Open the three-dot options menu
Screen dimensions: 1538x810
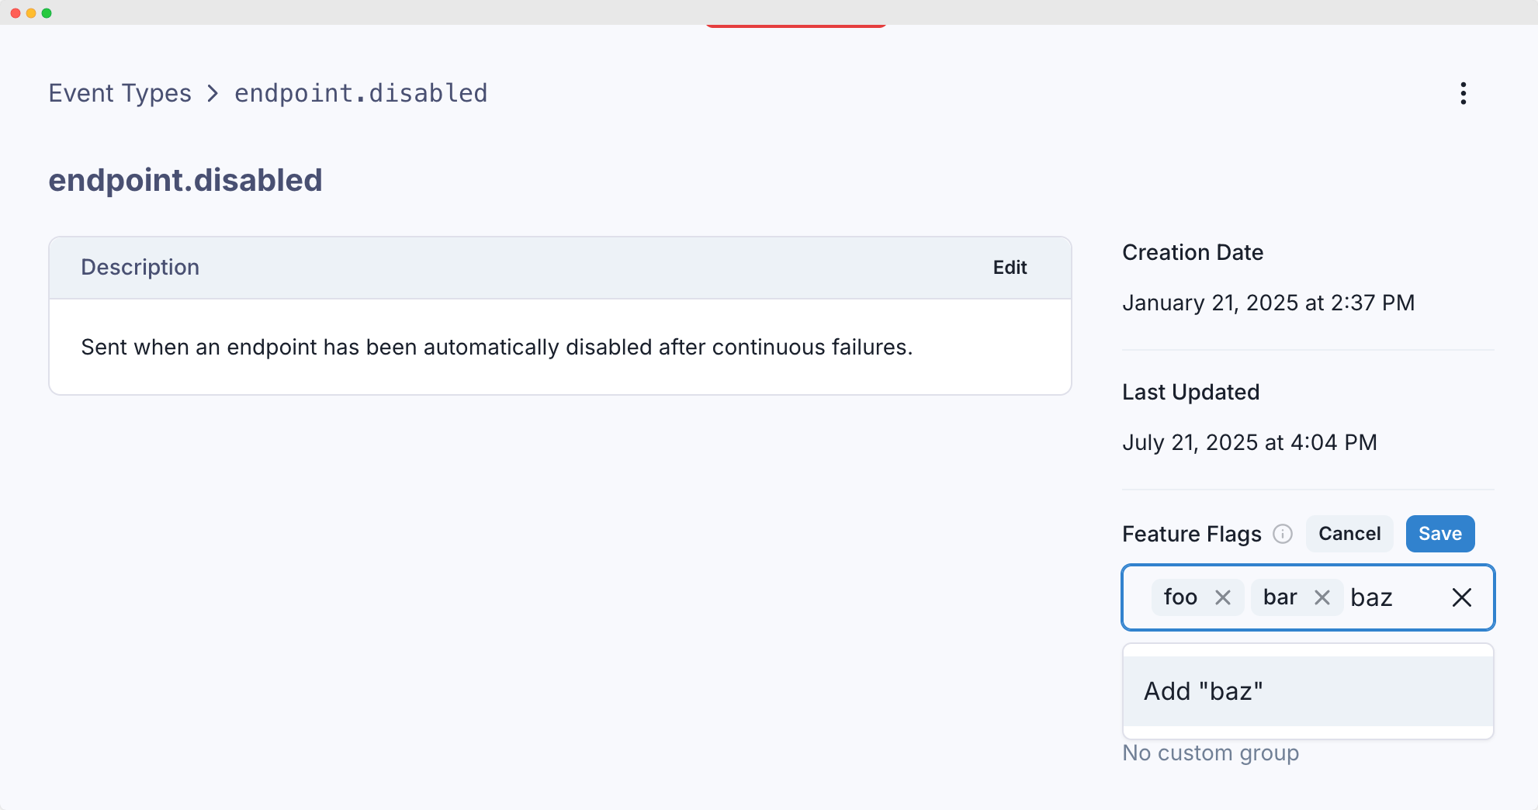pos(1464,93)
